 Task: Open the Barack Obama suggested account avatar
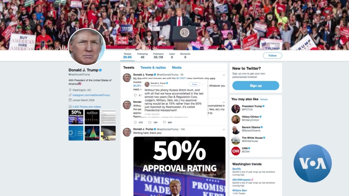click(236, 130)
